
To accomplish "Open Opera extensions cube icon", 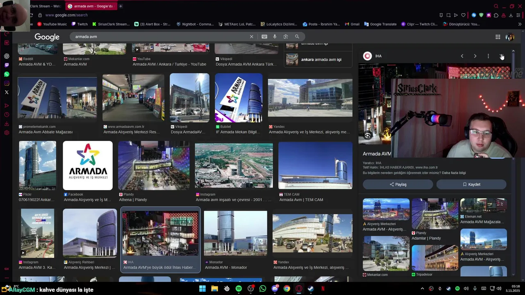I will pos(496,15).
